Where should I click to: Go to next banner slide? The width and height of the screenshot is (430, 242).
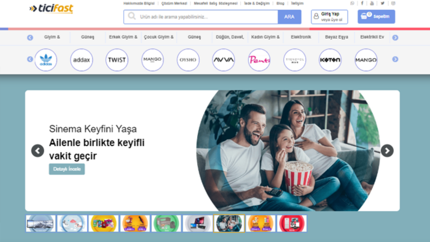coord(387,150)
